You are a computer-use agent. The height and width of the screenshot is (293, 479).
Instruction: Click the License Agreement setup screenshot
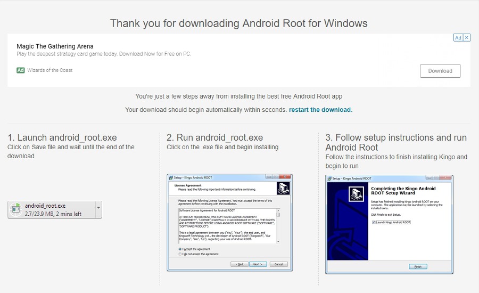pyautogui.click(x=229, y=223)
